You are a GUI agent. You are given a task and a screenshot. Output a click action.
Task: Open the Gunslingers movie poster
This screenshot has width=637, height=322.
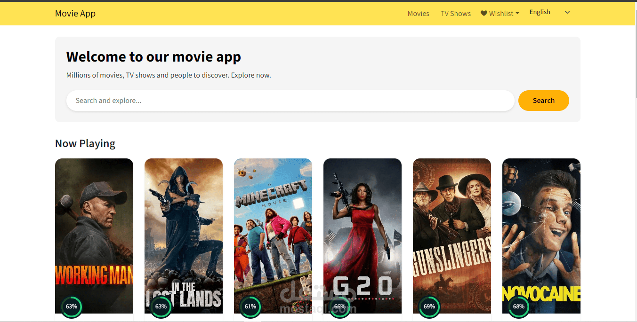pyautogui.click(x=452, y=236)
